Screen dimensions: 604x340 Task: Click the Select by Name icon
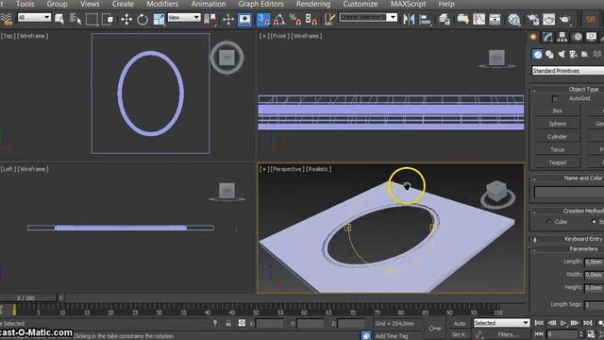[x=75, y=19]
